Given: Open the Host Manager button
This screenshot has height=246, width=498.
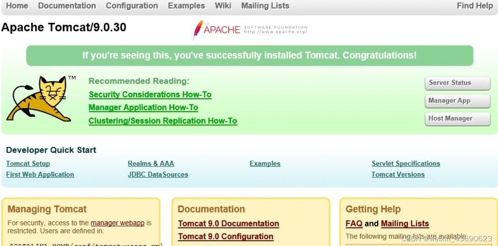Looking at the screenshot, I should [x=457, y=119].
